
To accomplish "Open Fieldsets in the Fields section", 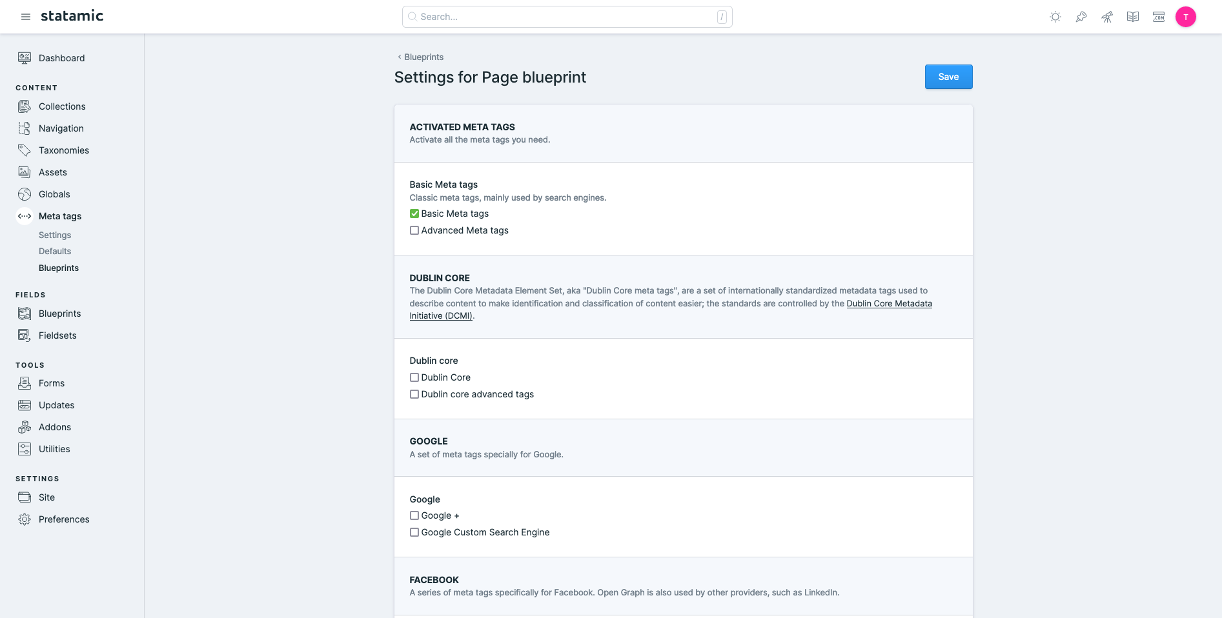I will click(x=57, y=335).
